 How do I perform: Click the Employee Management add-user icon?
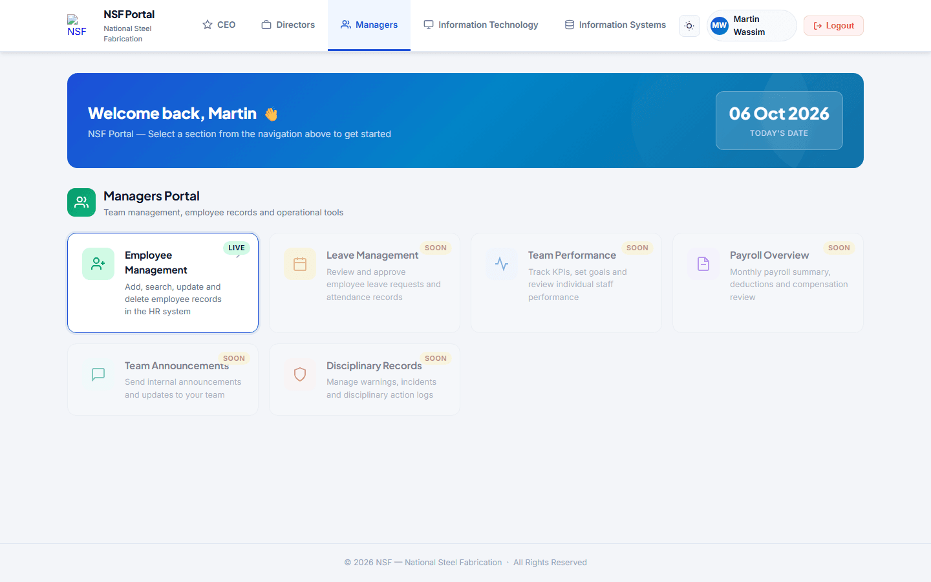click(98, 264)
